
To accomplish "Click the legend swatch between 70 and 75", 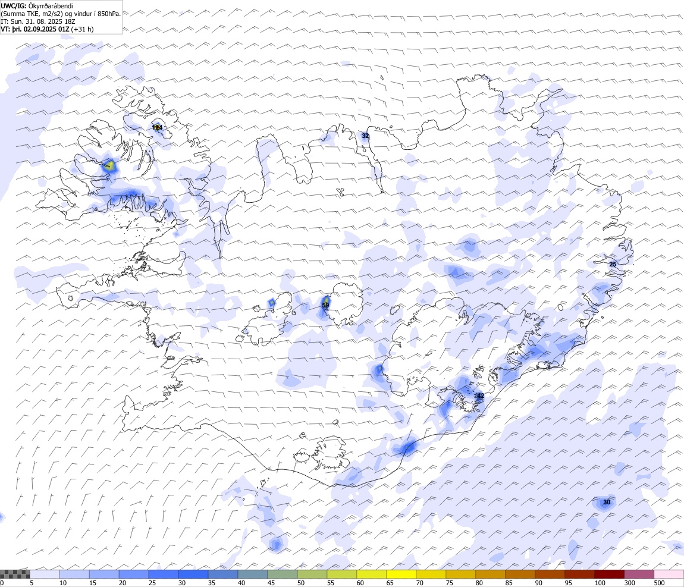I will tap(431, 574).
